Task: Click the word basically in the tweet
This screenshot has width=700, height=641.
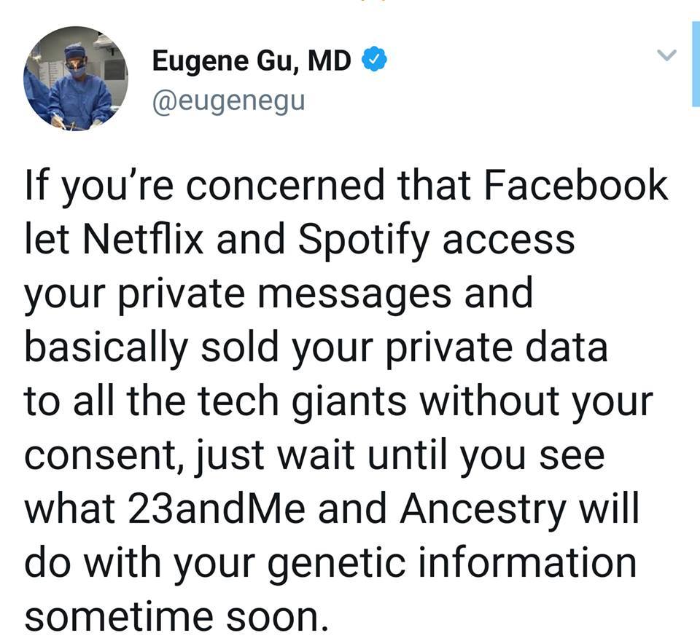Action: click(x=106, y=347)
